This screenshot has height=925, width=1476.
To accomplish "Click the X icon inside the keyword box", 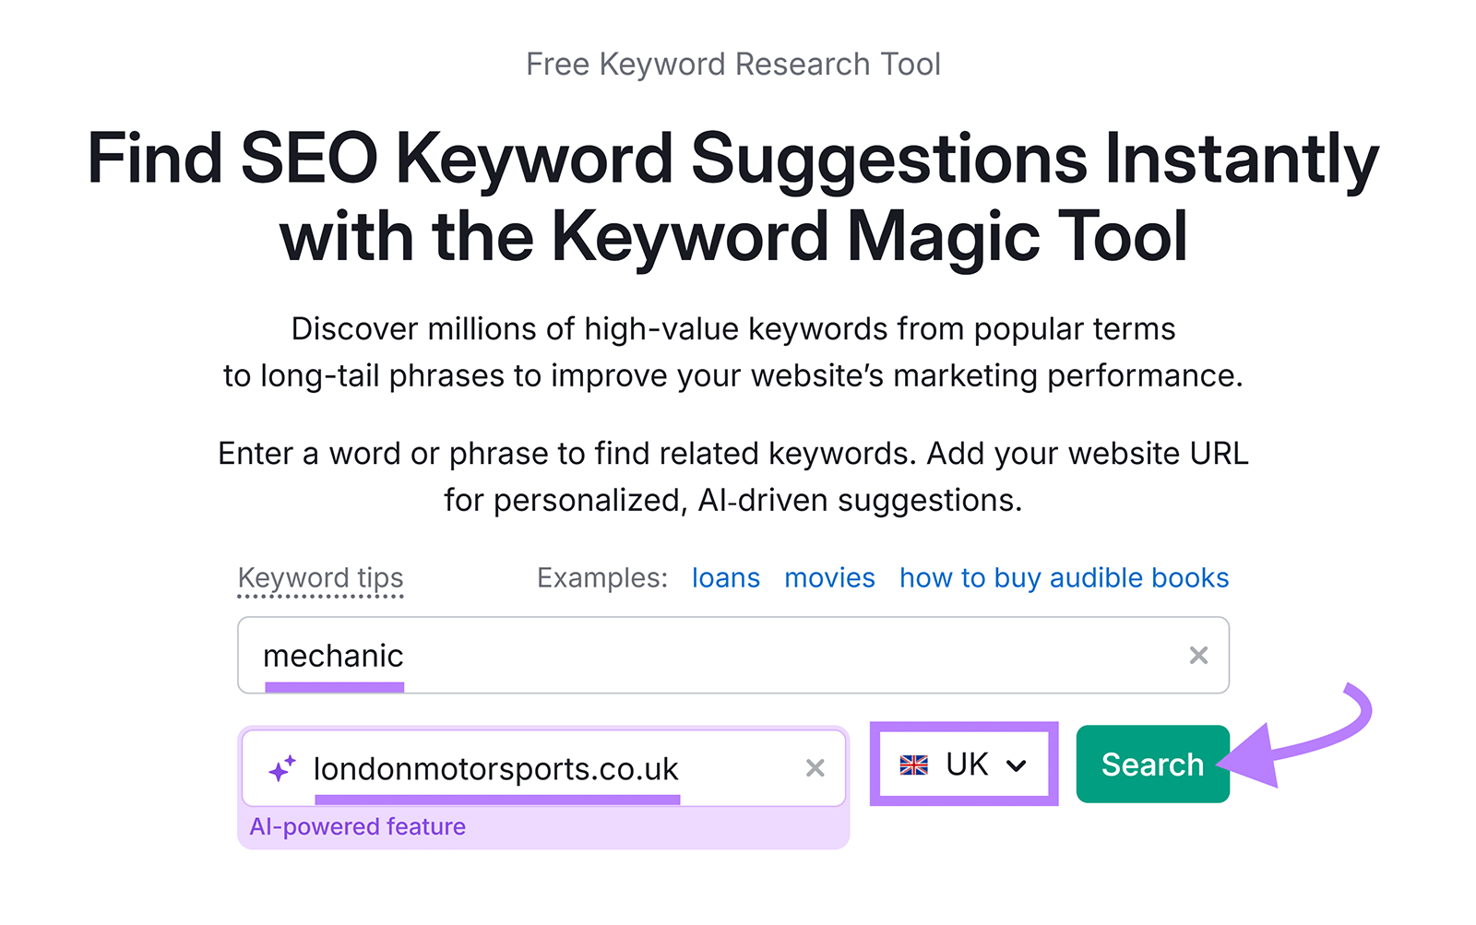I will point(1198,656).
